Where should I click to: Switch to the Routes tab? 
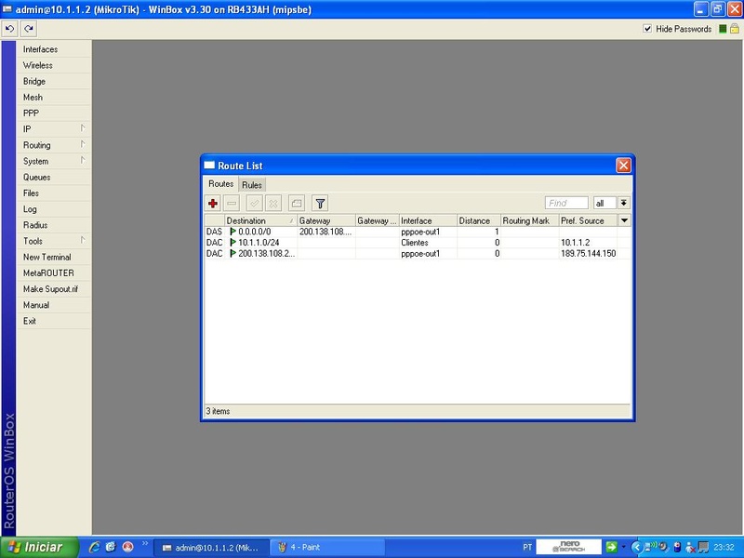click(x=220, y=184)
